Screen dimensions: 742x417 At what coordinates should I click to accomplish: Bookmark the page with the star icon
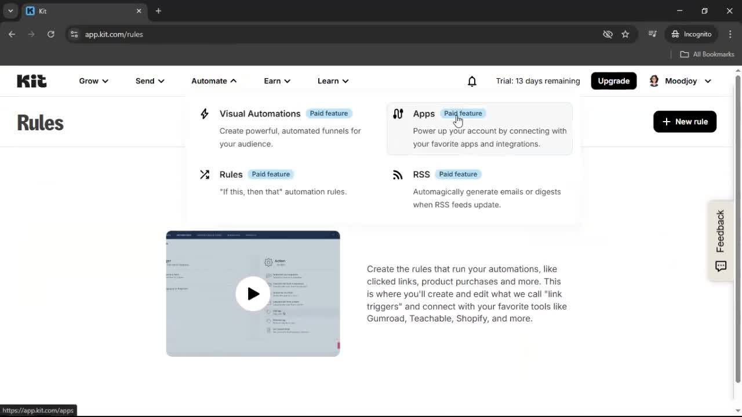click(x=625, y=34)
